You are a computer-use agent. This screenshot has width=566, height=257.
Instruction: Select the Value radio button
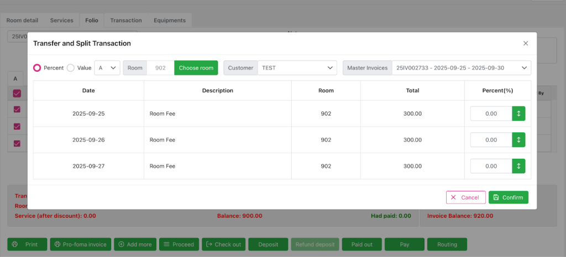click(x=70, y=68)
